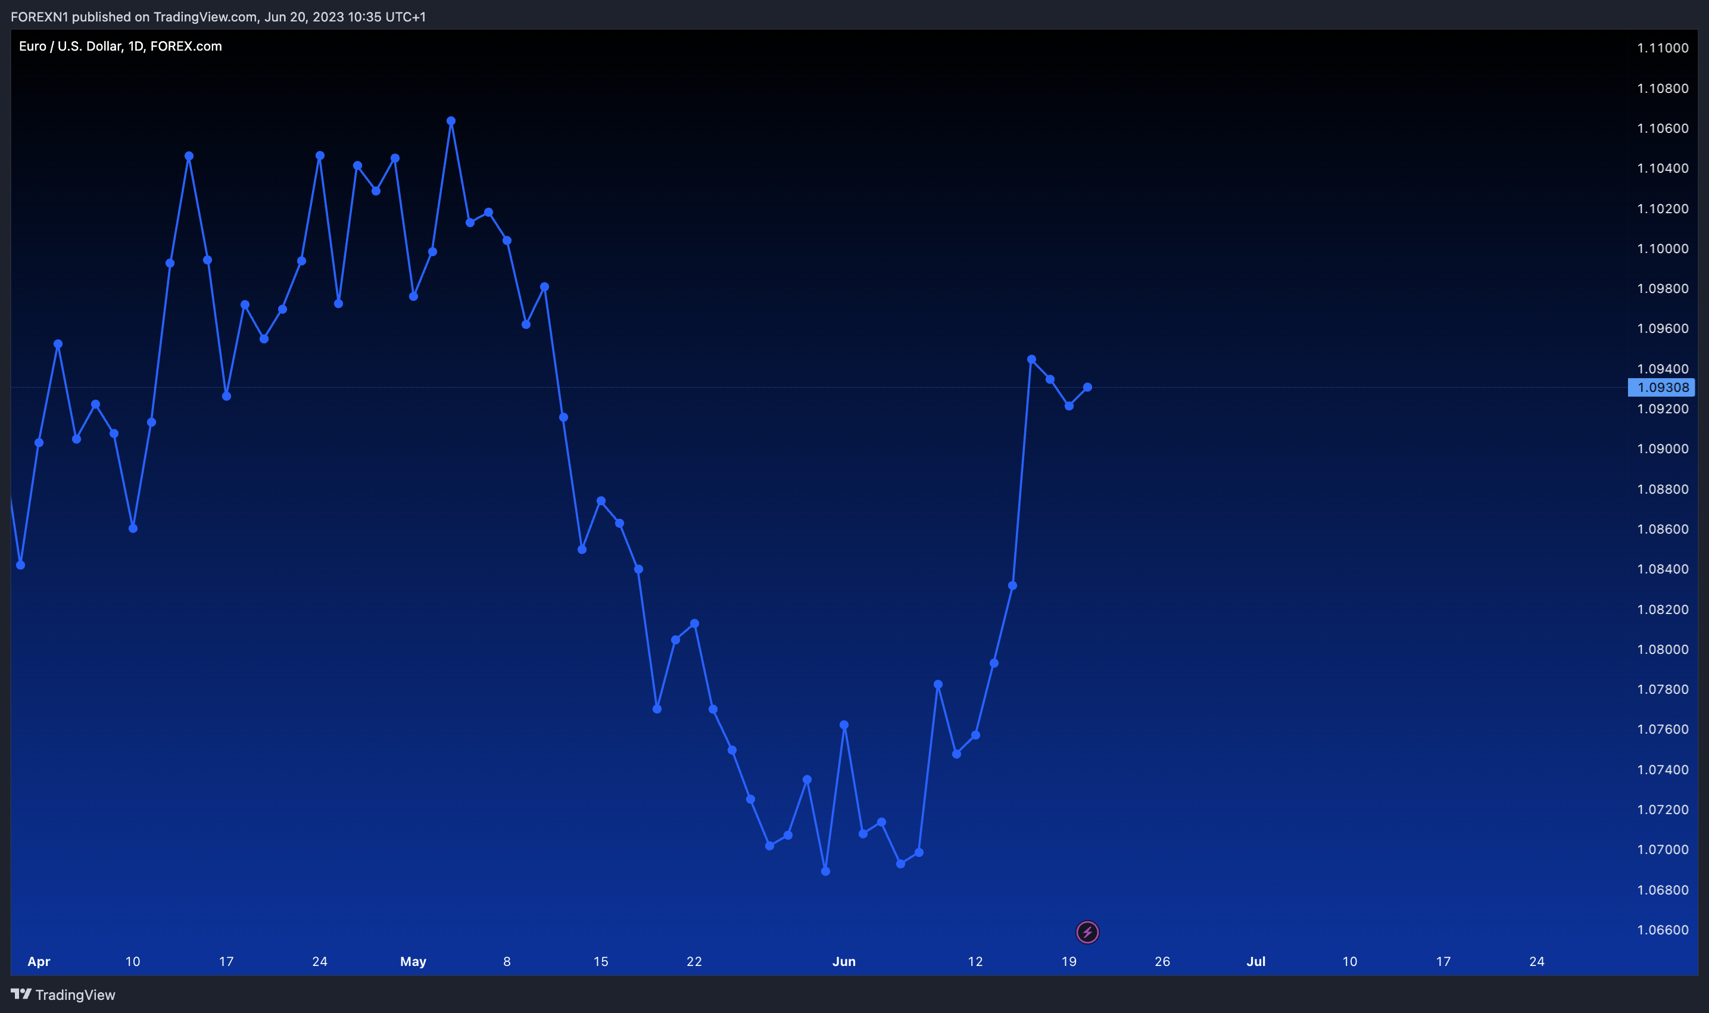Viewport: 1709px width, 1013px height.
Task: Click the 19 date label on time axis
Action: pyautogui.click(x=1069, y=961)
